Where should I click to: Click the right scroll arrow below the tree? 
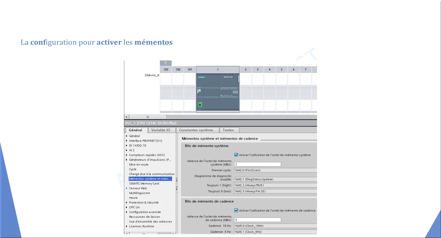click(173, 233)
